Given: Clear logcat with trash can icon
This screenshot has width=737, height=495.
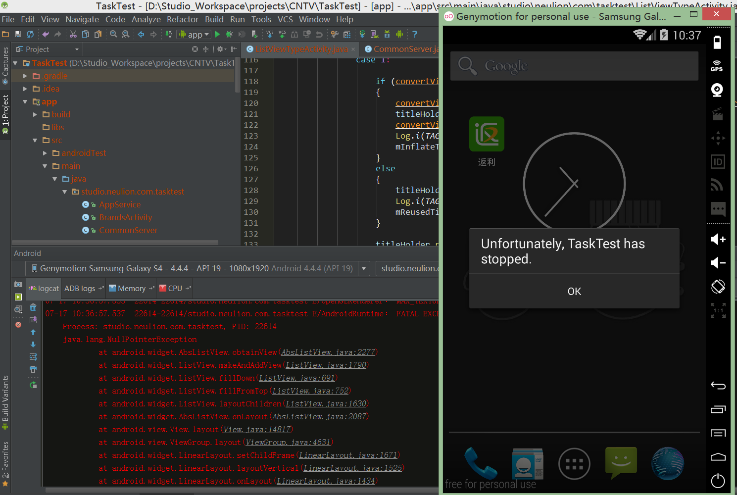Looking at the screenshot, I should tap(33, 307).
